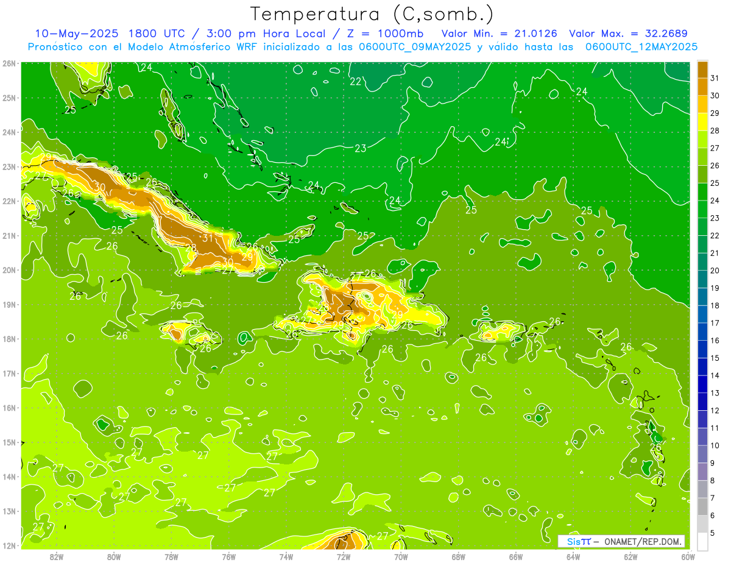This screenshot has width=731, height=565.
Task: Click the color bar label "21"
Action: [x=715, y=254]
